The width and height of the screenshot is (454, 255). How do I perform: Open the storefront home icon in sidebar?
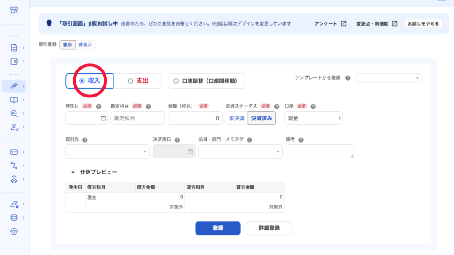pos(14,10)
